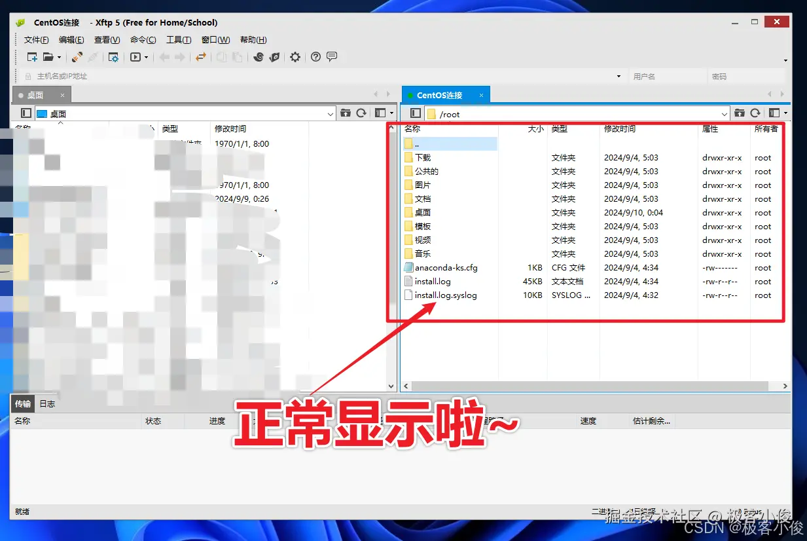Open the 查看(V) menu
Image resolution: width=807 pixels, height=541 pixels.
107,40
